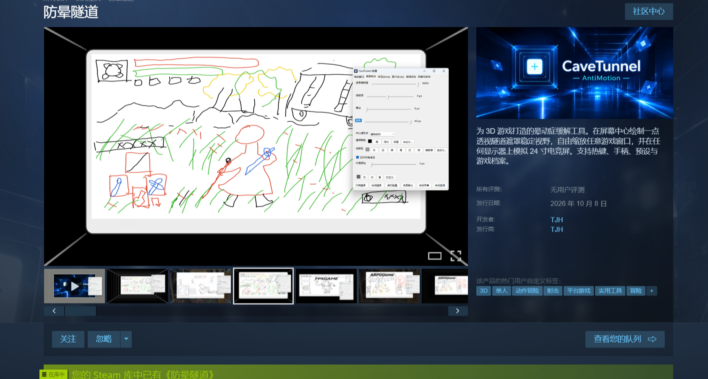The image size is (708, 379).
Task: Click 查看您的队列 queue button
Action: tap(625, 339)
